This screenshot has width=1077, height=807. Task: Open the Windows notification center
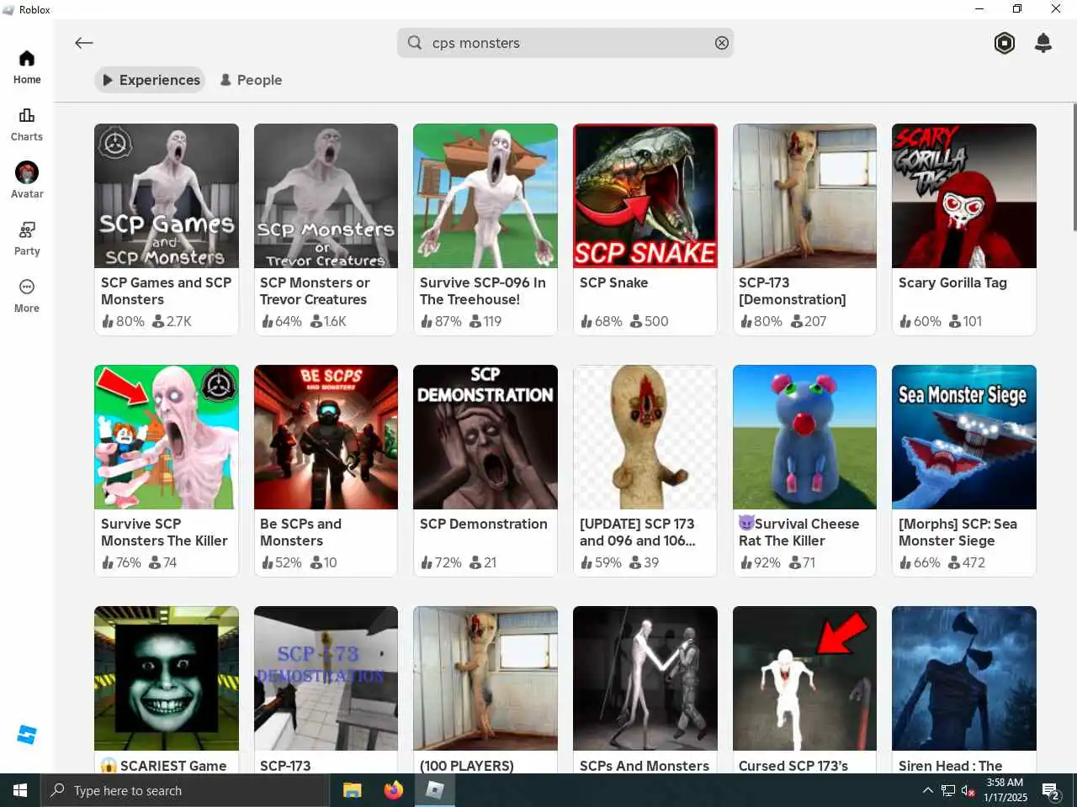tap(1051, 791)
